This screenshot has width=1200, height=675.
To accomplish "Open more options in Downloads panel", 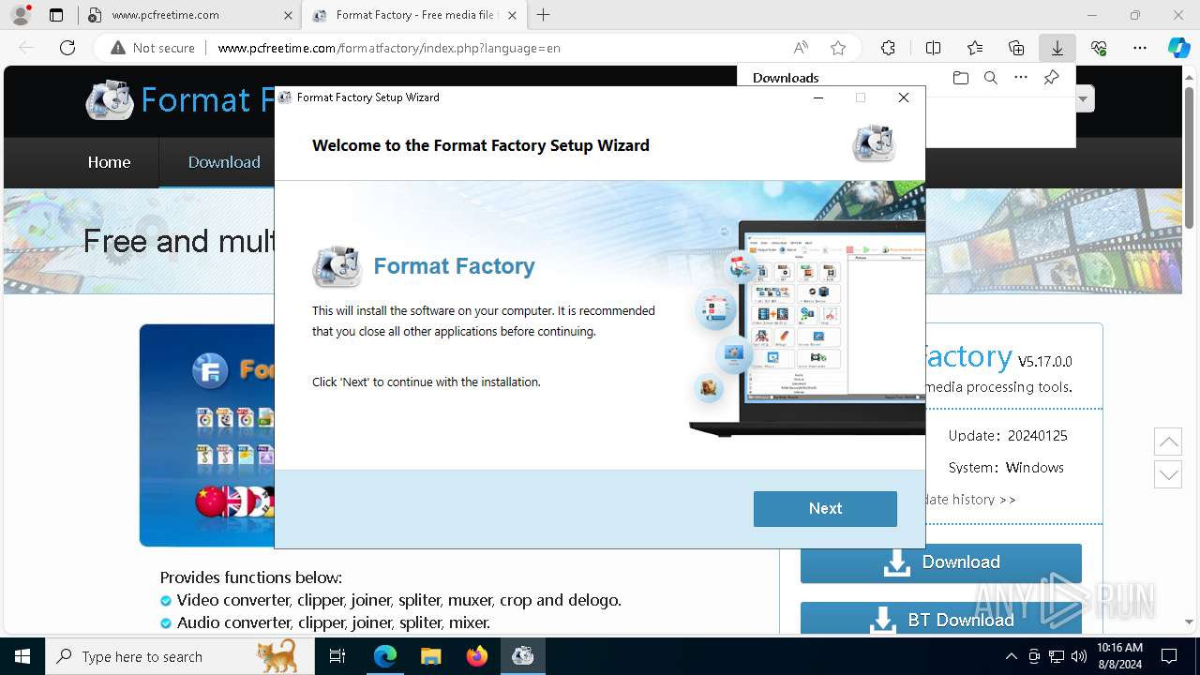I will (1021, 78).
